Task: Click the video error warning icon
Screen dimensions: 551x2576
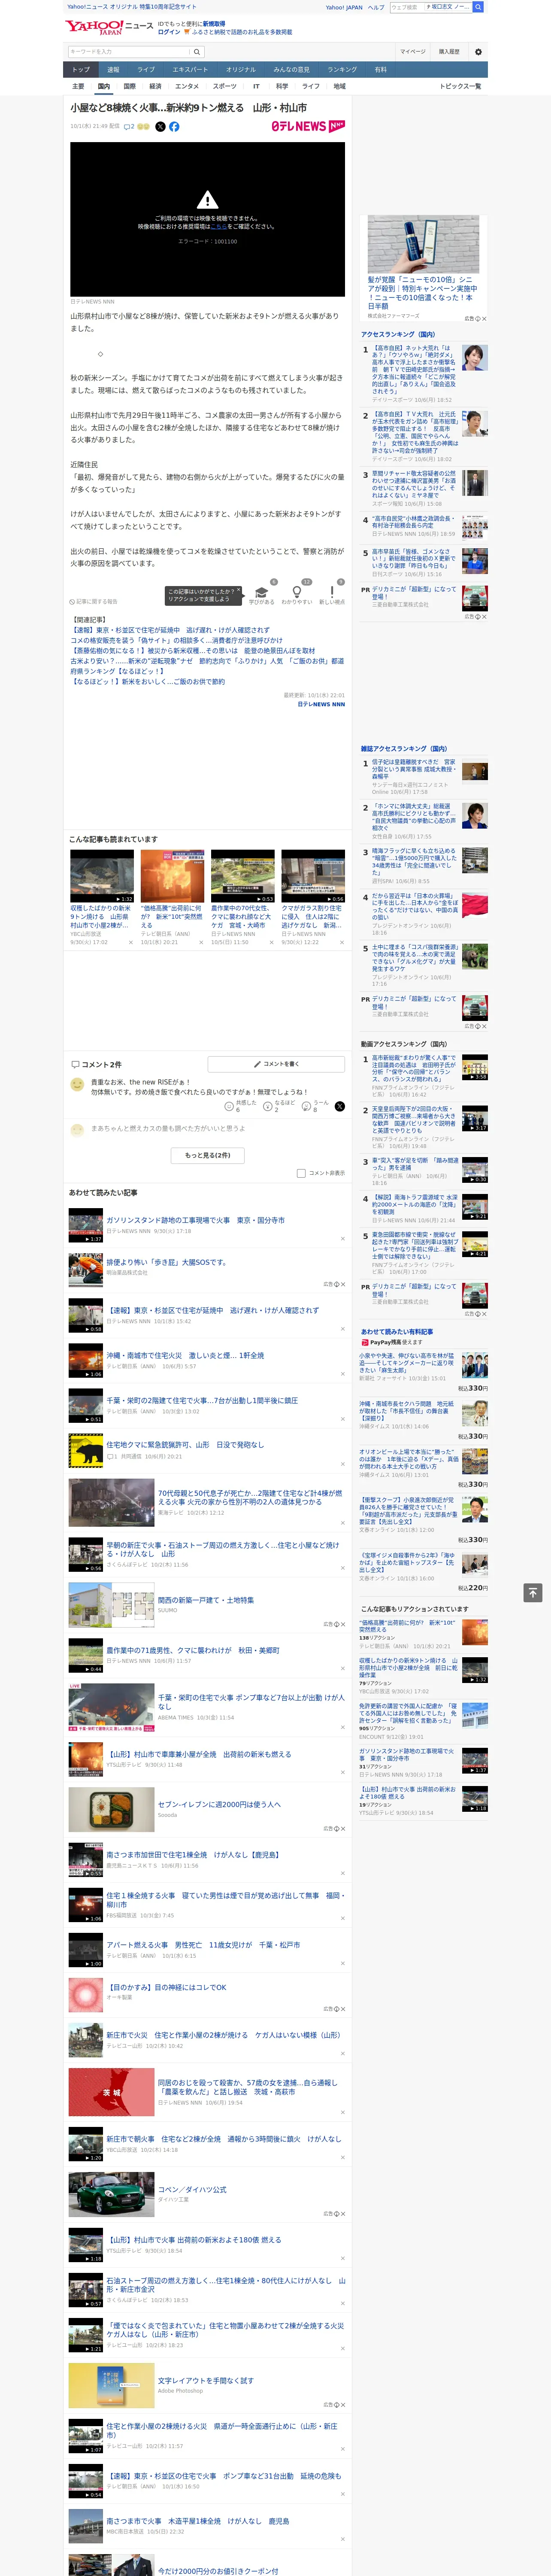Action: [x=207, y=199]
